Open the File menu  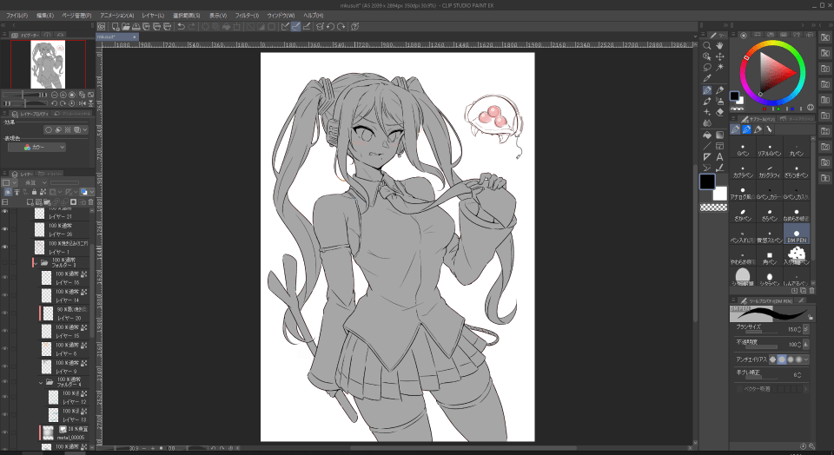pos(17,16)
